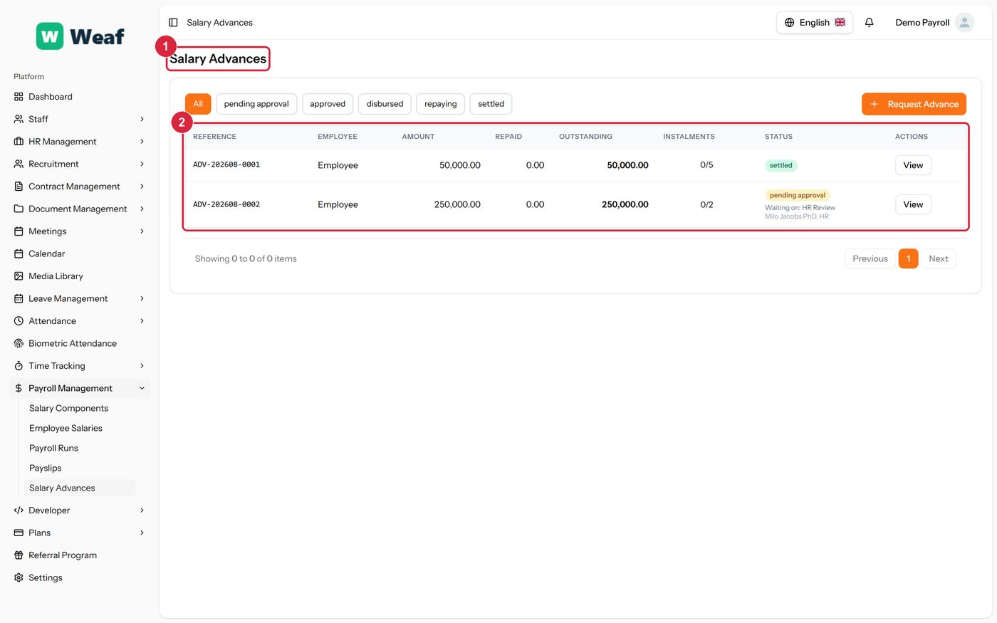Click the Plans card icon

tap(19, 533)
